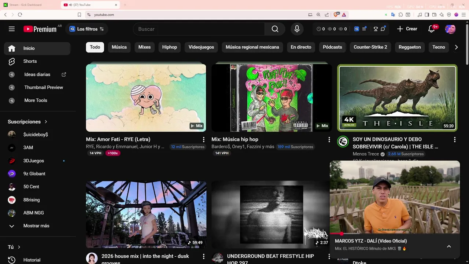
Task: Select the Videojuegos chip
Action: tap(201, 47)
